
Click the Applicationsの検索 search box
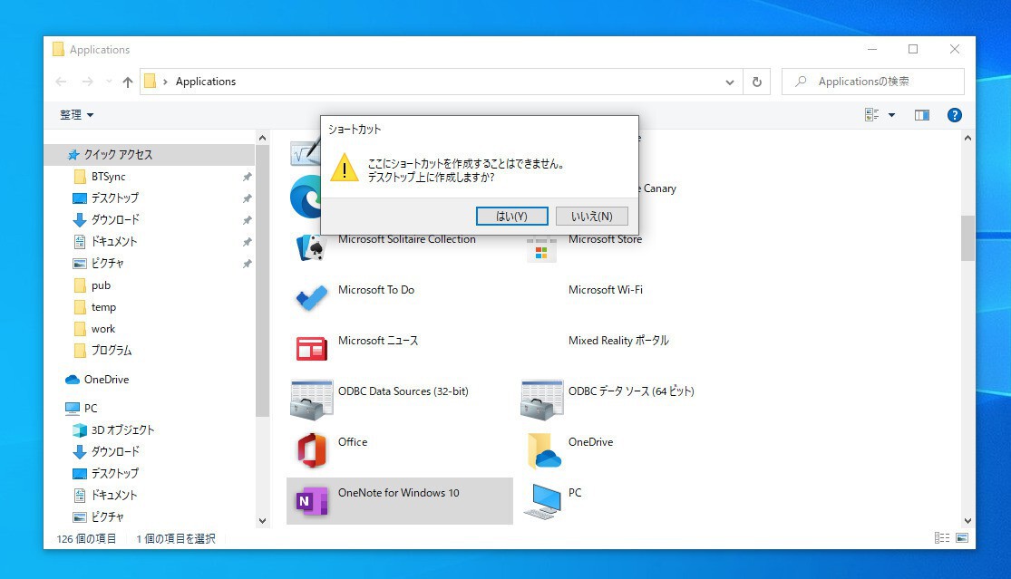[873, 82]
